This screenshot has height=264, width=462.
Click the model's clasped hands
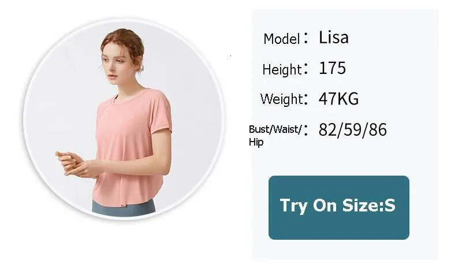coord(74,165)
